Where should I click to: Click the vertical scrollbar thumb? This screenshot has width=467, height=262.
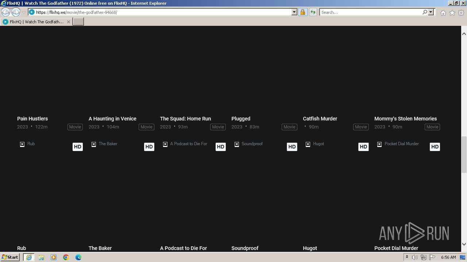pyautogui.click(x=464, y=155)
